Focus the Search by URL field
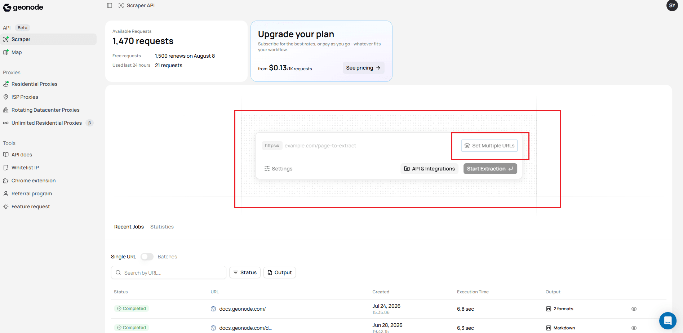683x333 pixels. point(169,273)
